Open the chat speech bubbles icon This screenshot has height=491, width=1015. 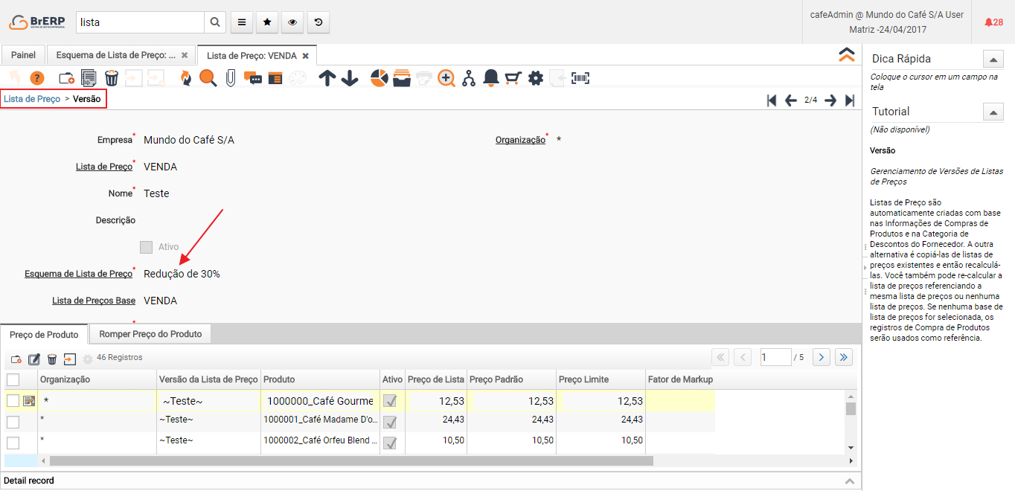tap(253, 78)
